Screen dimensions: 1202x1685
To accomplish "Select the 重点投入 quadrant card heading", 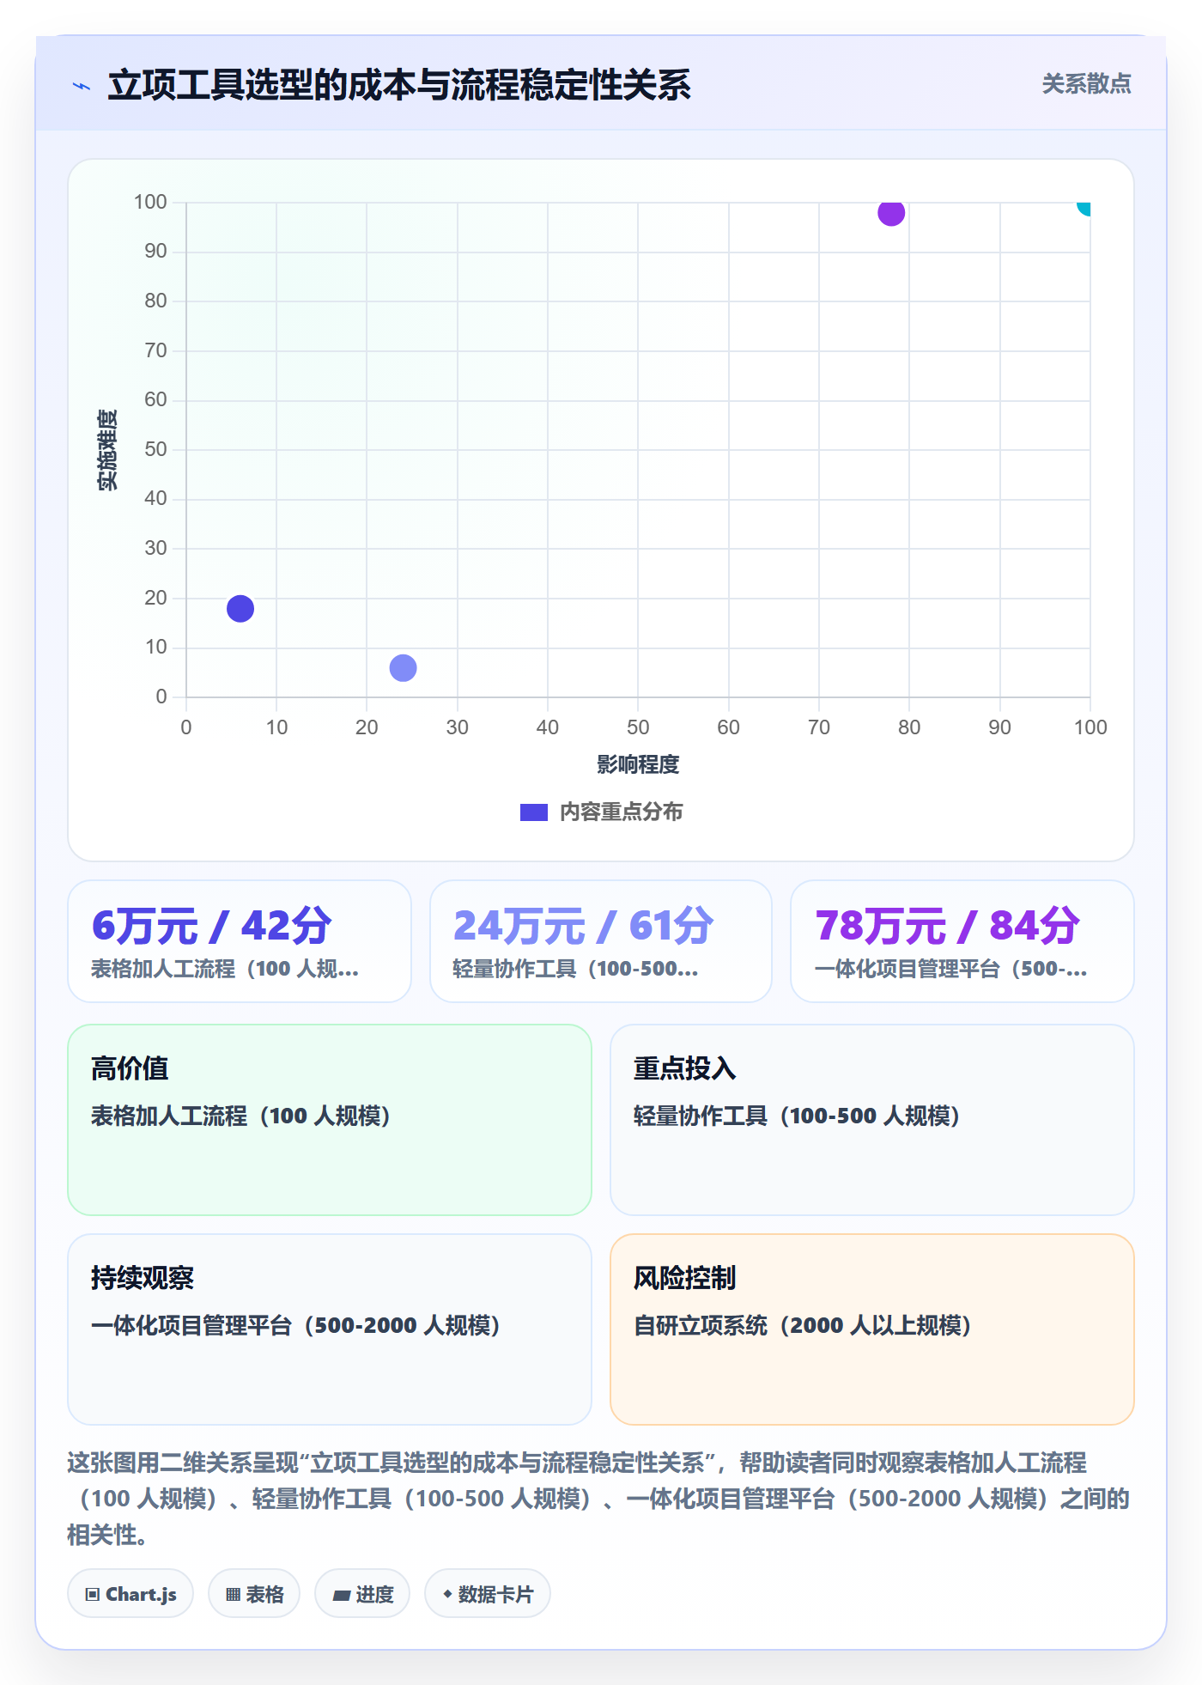I will tap(685, 1068).
